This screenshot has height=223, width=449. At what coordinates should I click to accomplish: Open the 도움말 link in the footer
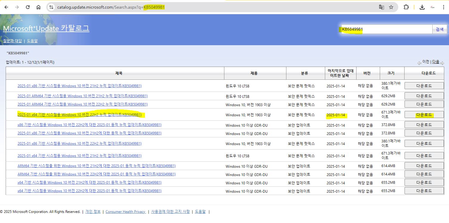pos(200,212)
